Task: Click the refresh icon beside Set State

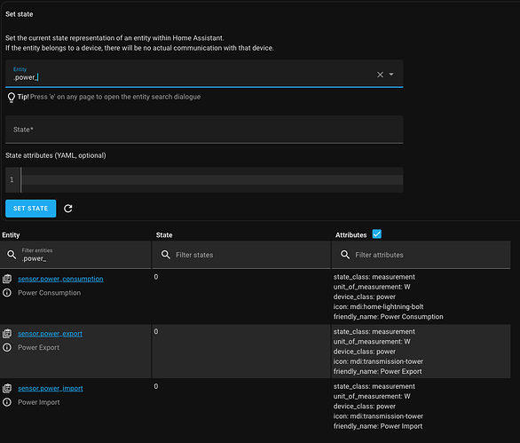Action: coord(68,209)
